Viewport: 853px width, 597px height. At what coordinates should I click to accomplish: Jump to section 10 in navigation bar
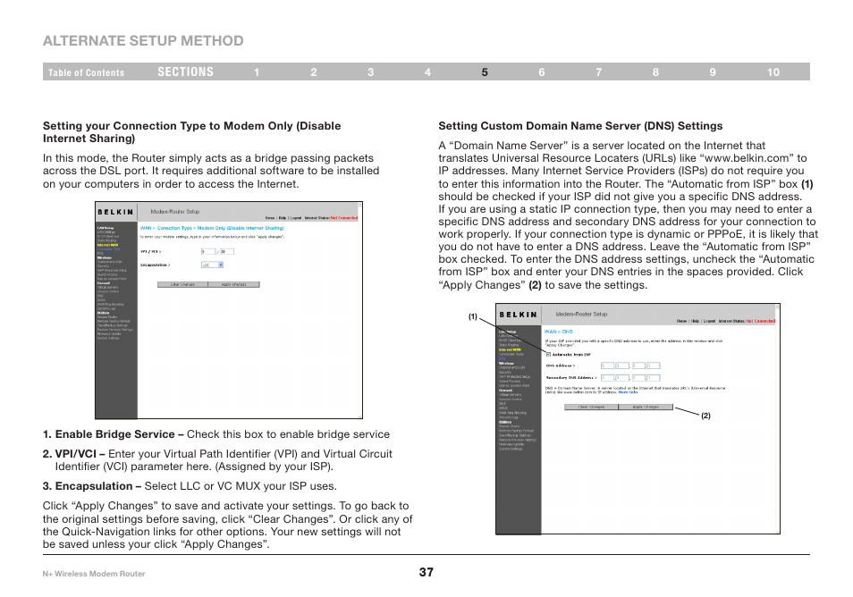(x=773, y=71)
